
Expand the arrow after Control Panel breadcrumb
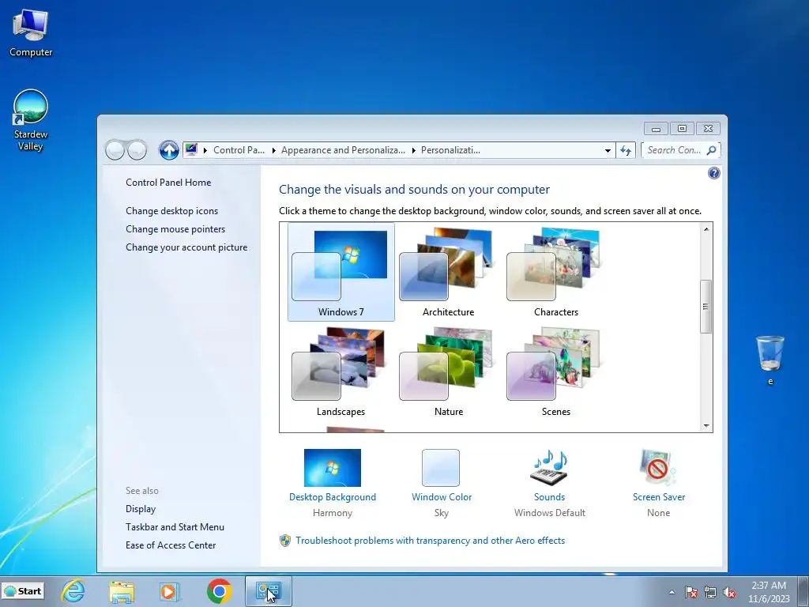[x=273, y=150]
